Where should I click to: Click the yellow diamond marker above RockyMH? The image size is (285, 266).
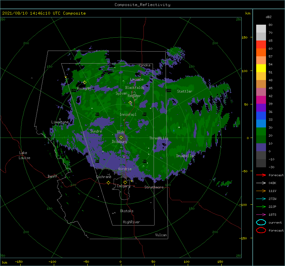tap(85, 83)
